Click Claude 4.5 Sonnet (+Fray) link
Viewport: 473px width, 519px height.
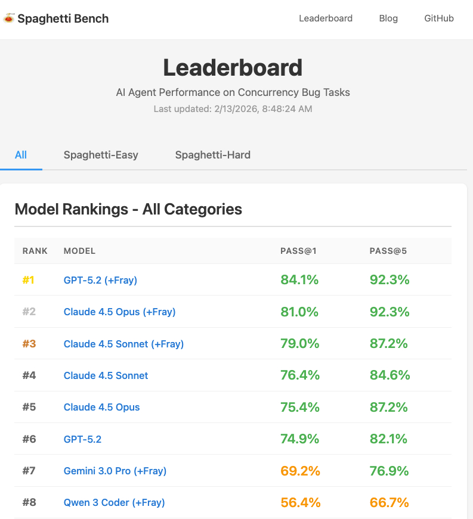click(123, 344)
